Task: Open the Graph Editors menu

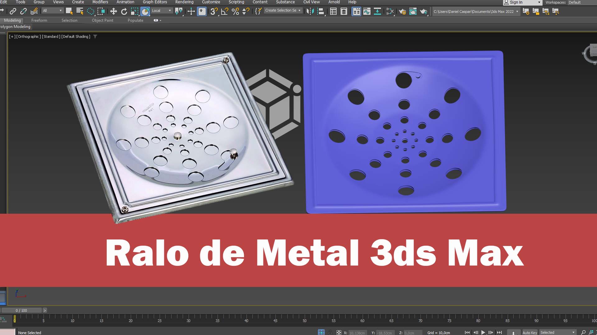Action: point(155,2)
